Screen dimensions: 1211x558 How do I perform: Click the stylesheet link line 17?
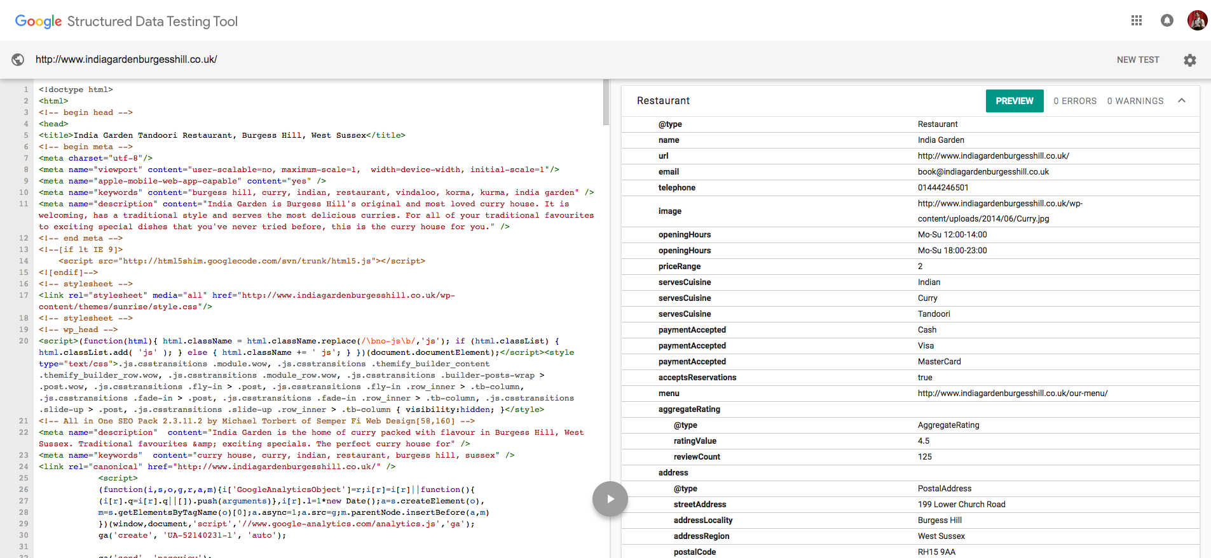[247, 301]
